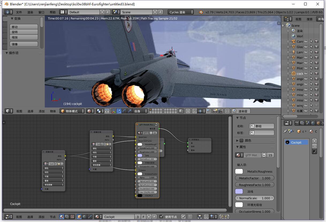The height and width of the screenshot is (222, 326).
Task: Click the copy nodes icon in node header
Action: (x=222, y=217)
